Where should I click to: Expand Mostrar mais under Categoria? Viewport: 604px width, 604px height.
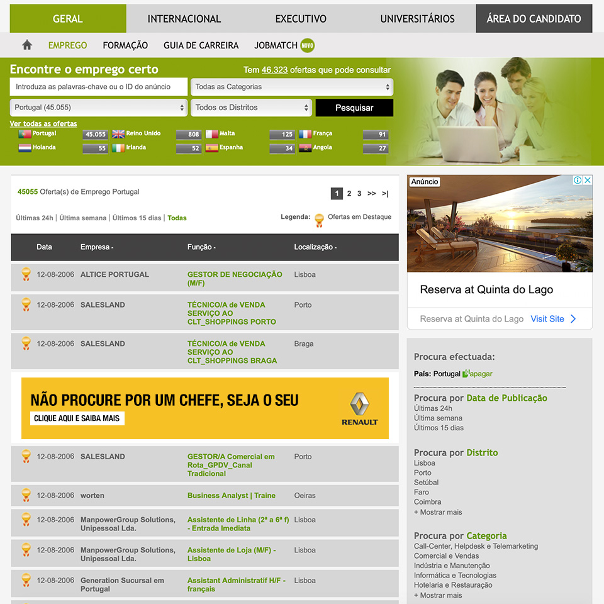pyautogui.click(x=438, y=595)
